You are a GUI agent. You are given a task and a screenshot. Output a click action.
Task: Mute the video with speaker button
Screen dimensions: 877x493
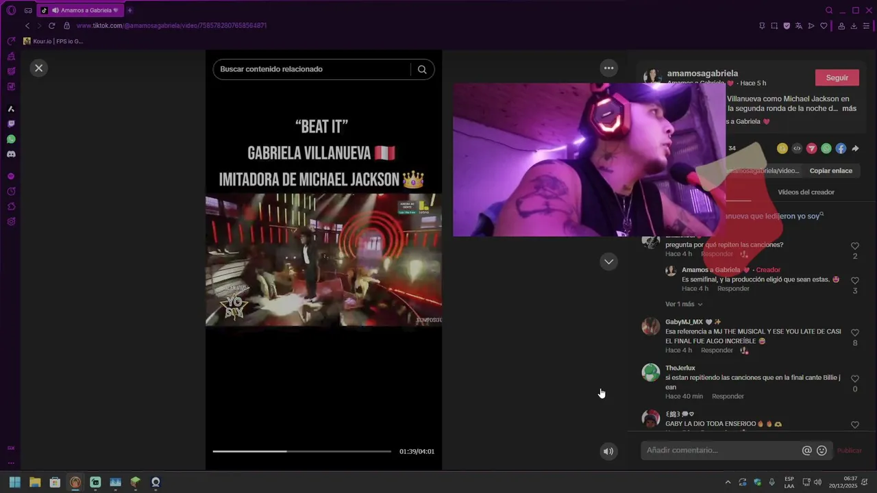point(608,451)
